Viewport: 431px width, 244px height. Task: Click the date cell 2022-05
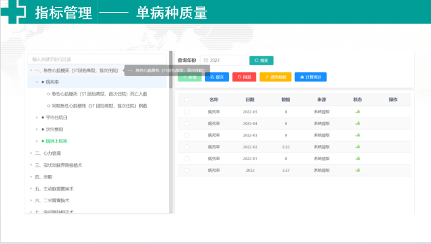[250, 112]
